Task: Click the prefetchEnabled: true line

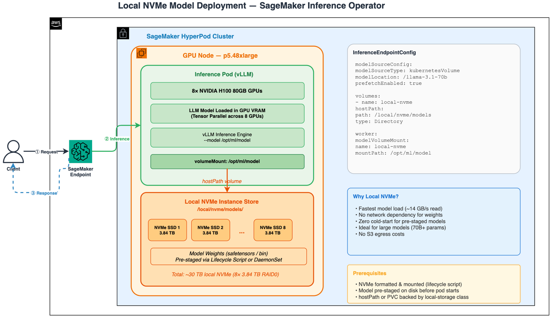Action: click(388, 83)
